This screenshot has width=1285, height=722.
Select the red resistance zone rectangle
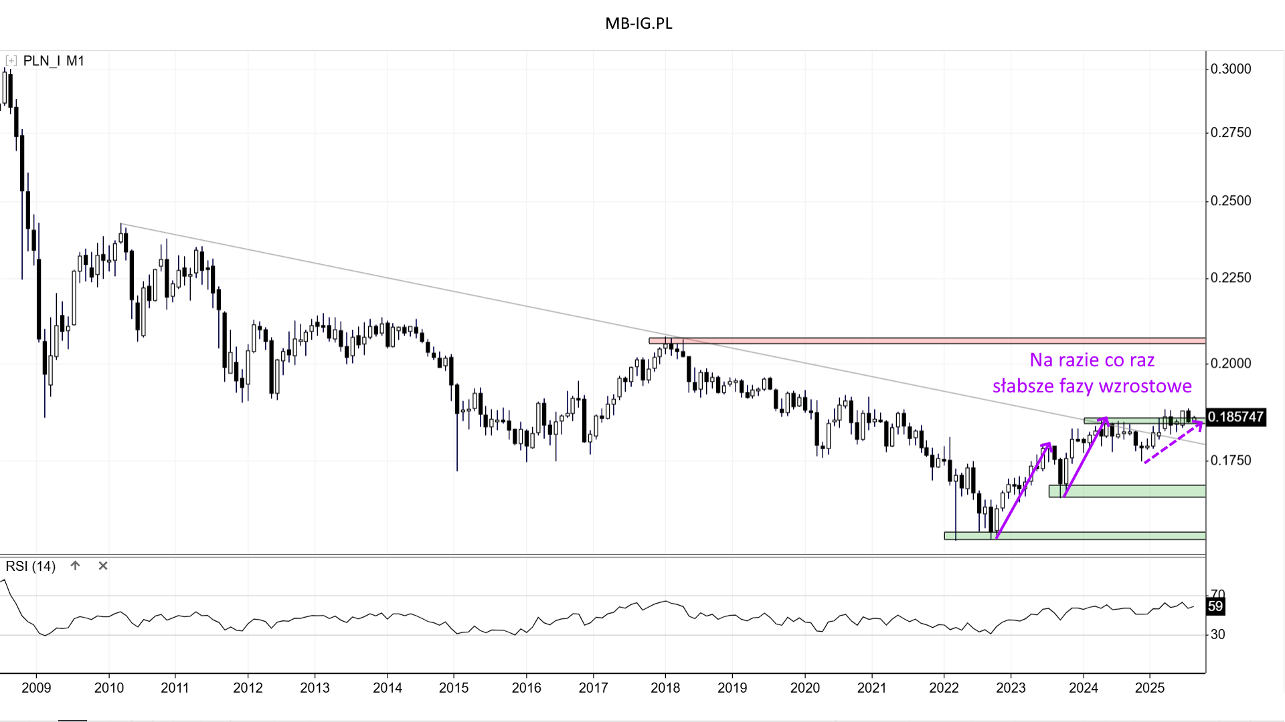pyautogui.click(x=937, y=341)
